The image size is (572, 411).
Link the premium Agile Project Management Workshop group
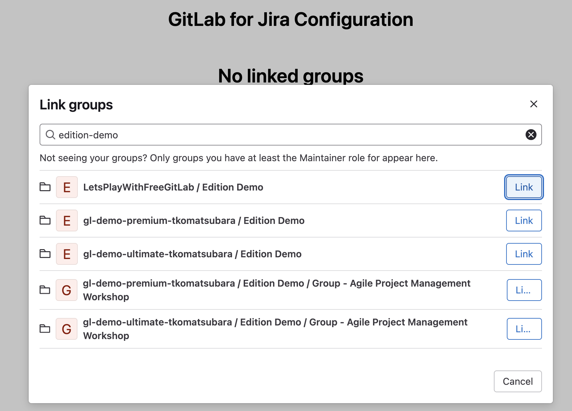[524, 290]
